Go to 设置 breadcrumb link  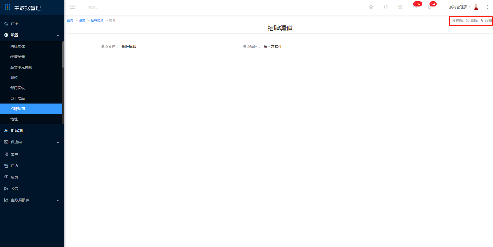tap(82, 20)
